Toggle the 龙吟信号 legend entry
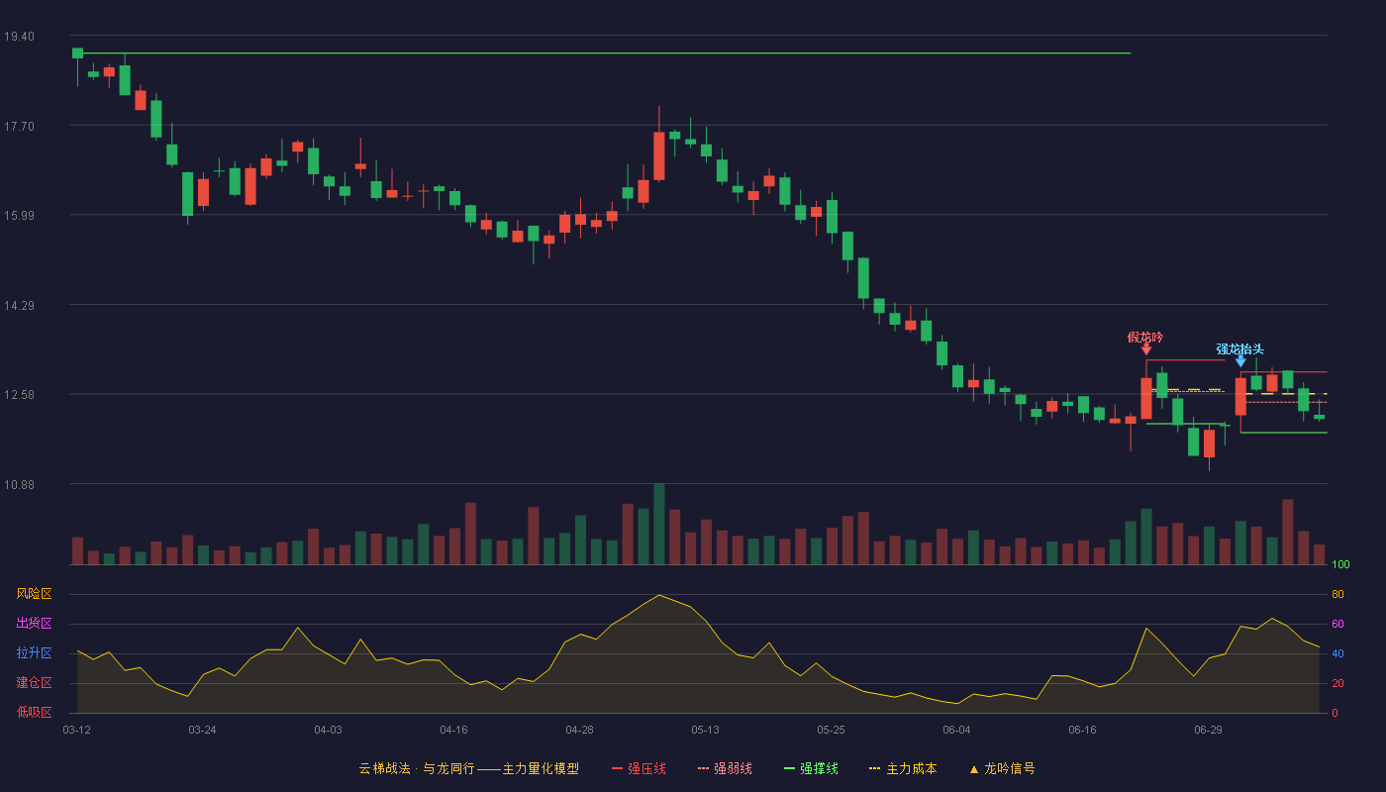1386x792 pixels. point(1002,768)
